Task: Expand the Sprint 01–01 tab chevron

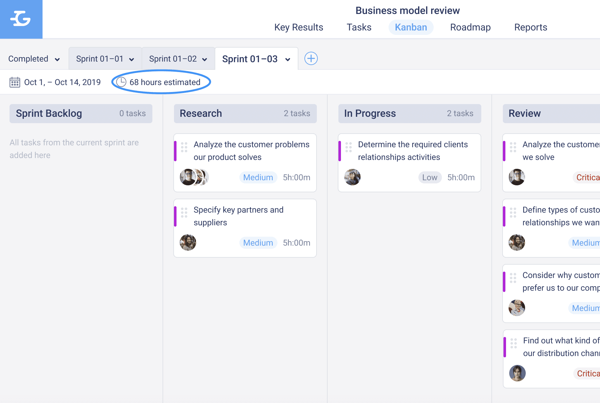Action: pos(131,59)
